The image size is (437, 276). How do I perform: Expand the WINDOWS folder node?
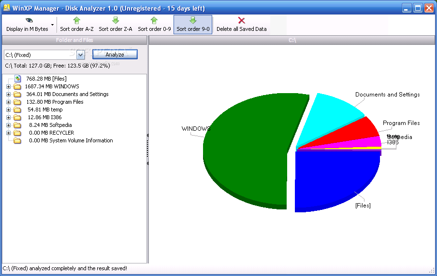point(8,86)
